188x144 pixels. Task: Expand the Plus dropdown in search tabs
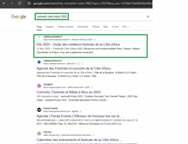[x=126, y=27]
